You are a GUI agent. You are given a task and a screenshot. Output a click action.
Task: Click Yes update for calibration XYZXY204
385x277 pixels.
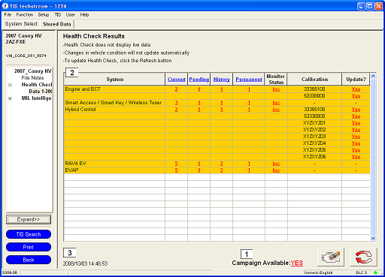click(356, 143)
